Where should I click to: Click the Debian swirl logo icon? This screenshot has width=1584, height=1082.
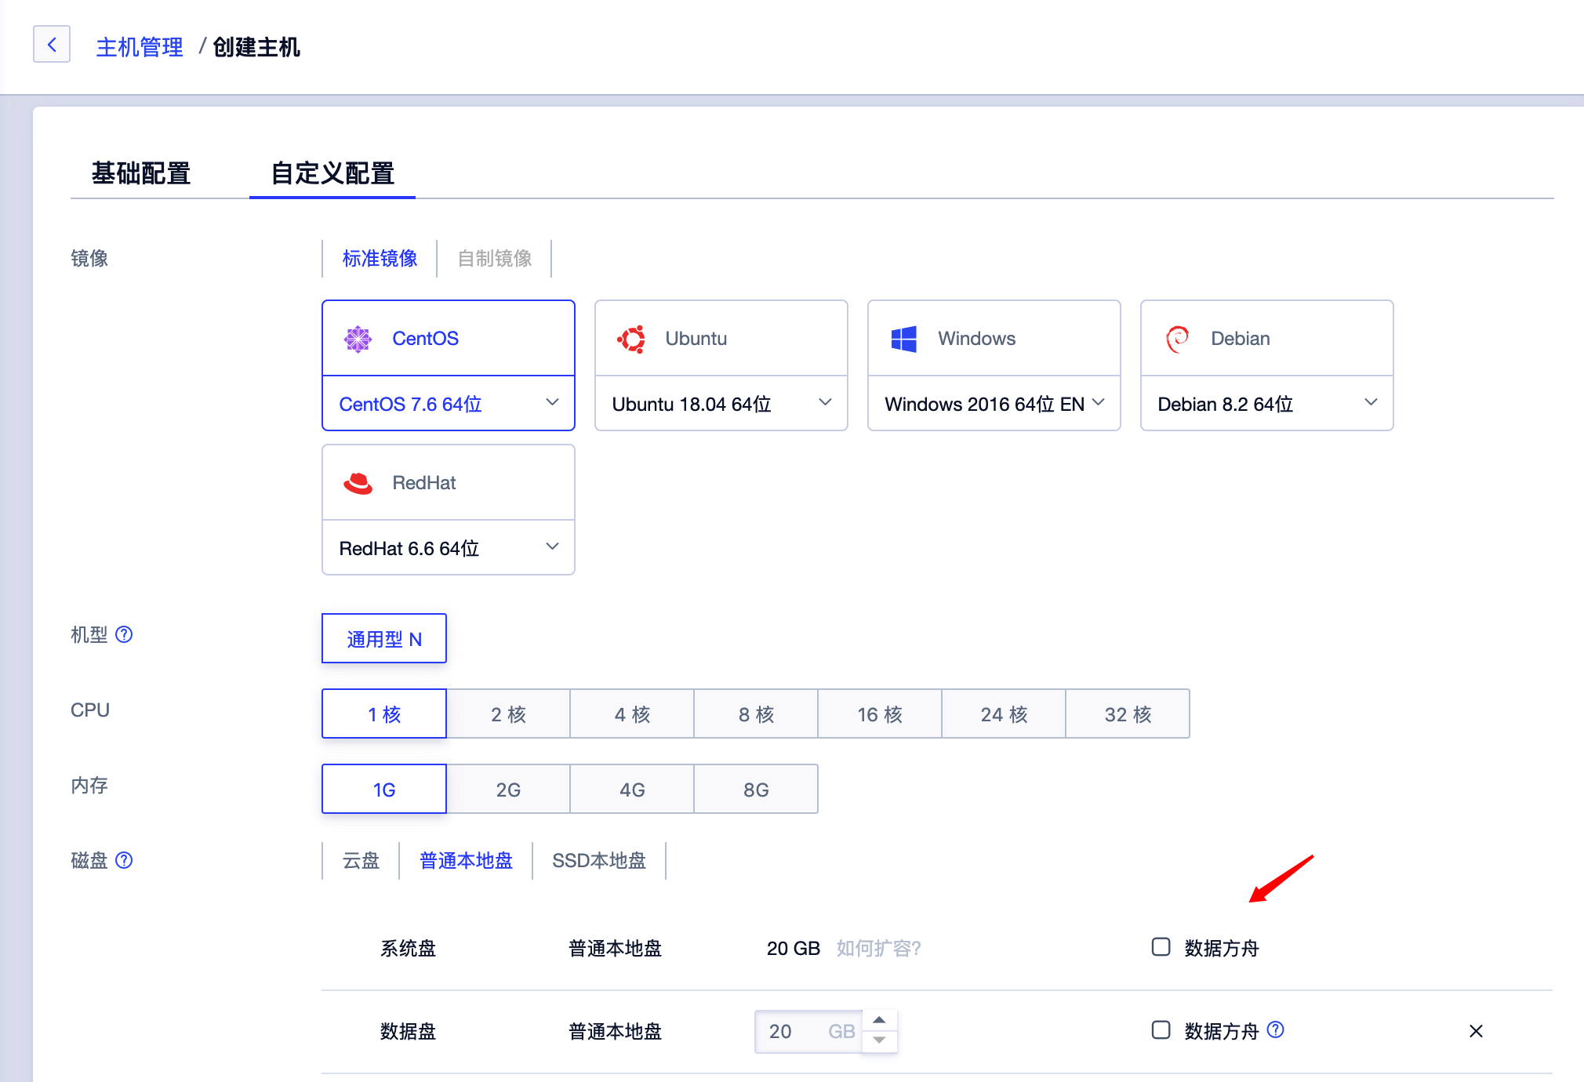click(x=1177, y=339)
